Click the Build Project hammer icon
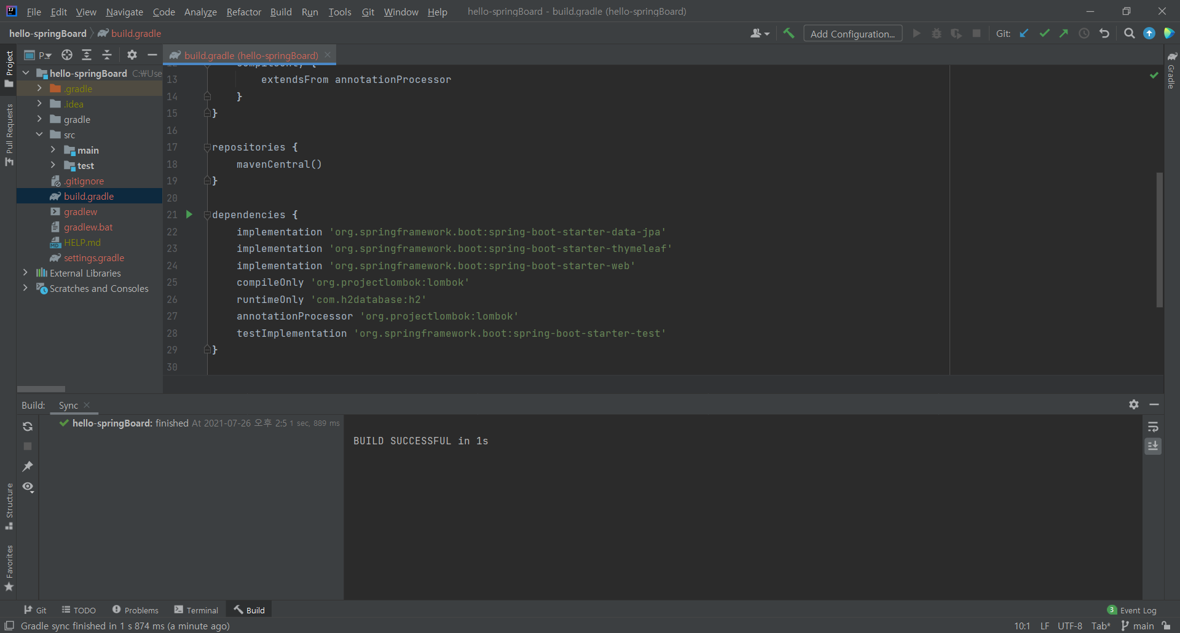1180x633 pixels. (x=789, y=33)
